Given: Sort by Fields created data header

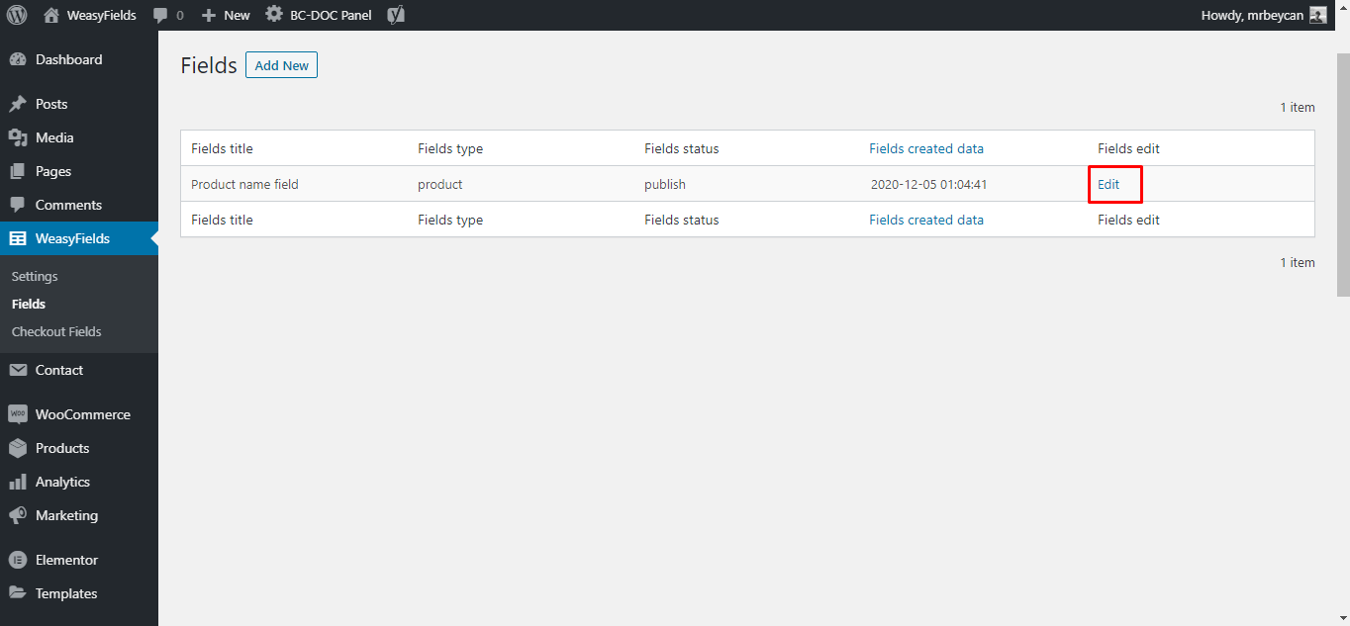Looking at the screenshot, I should (926, 148).
